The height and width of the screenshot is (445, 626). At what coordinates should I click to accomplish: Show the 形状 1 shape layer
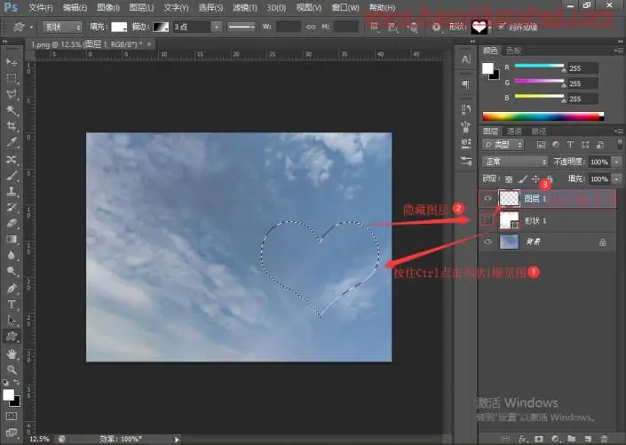pos(487,219)
